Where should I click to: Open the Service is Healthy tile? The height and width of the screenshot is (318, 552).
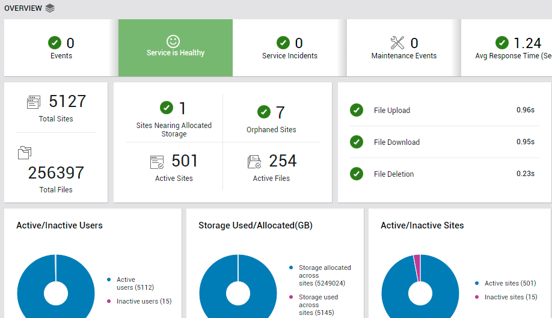click(x=176, y=48)
